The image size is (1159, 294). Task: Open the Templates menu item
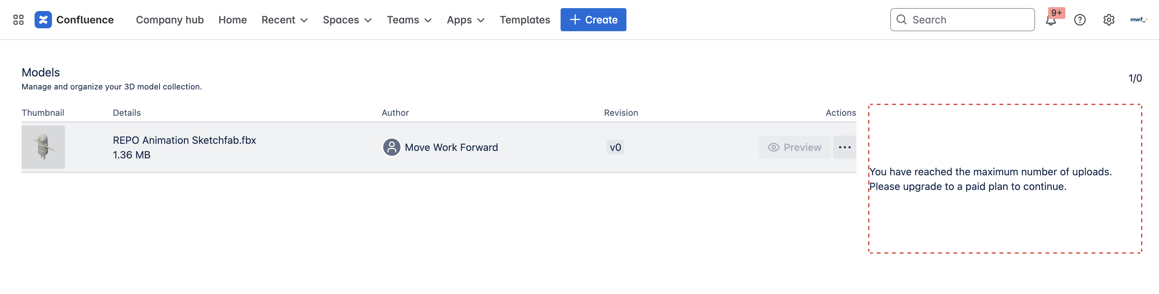(x=525, y=20)
